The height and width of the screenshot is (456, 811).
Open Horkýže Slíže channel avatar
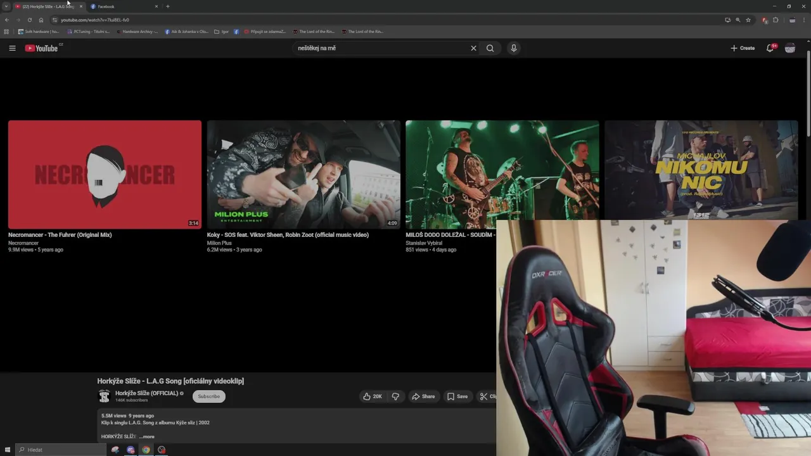[104, 396]
